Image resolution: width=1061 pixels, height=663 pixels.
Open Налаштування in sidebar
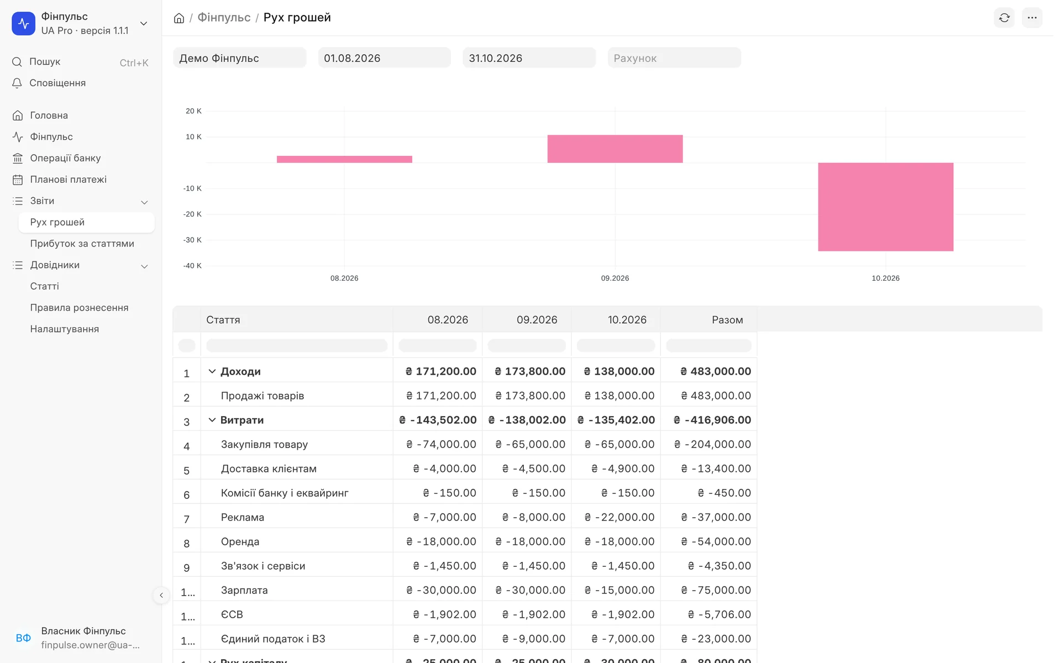64,329
